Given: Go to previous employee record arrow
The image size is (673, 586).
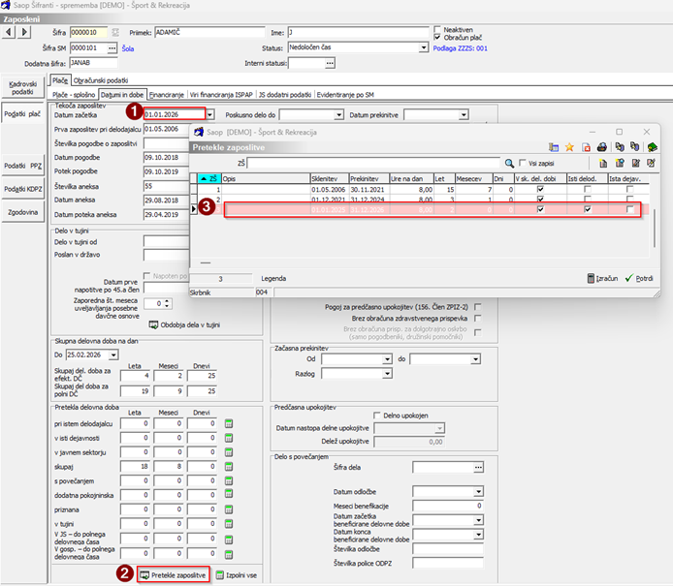Looking at the screenshot, I should click(x=9, y=32).
